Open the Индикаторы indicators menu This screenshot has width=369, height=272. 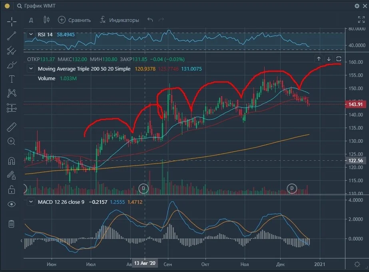pos(119,20)
